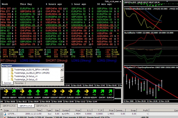Viewport: 178px width, 118px height.
Task: Select TradeHedge_IA Setup_v5 in Navigator
Action: coord(26,80)
